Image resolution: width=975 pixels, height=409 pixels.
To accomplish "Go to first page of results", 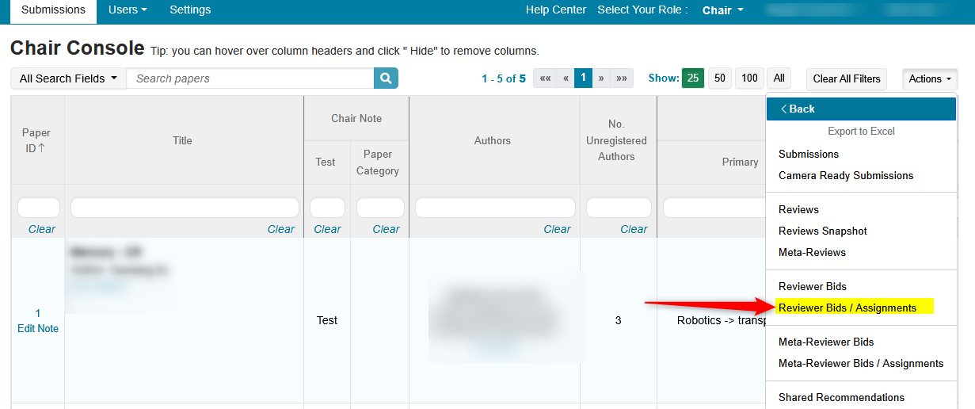I will point(545,78).
